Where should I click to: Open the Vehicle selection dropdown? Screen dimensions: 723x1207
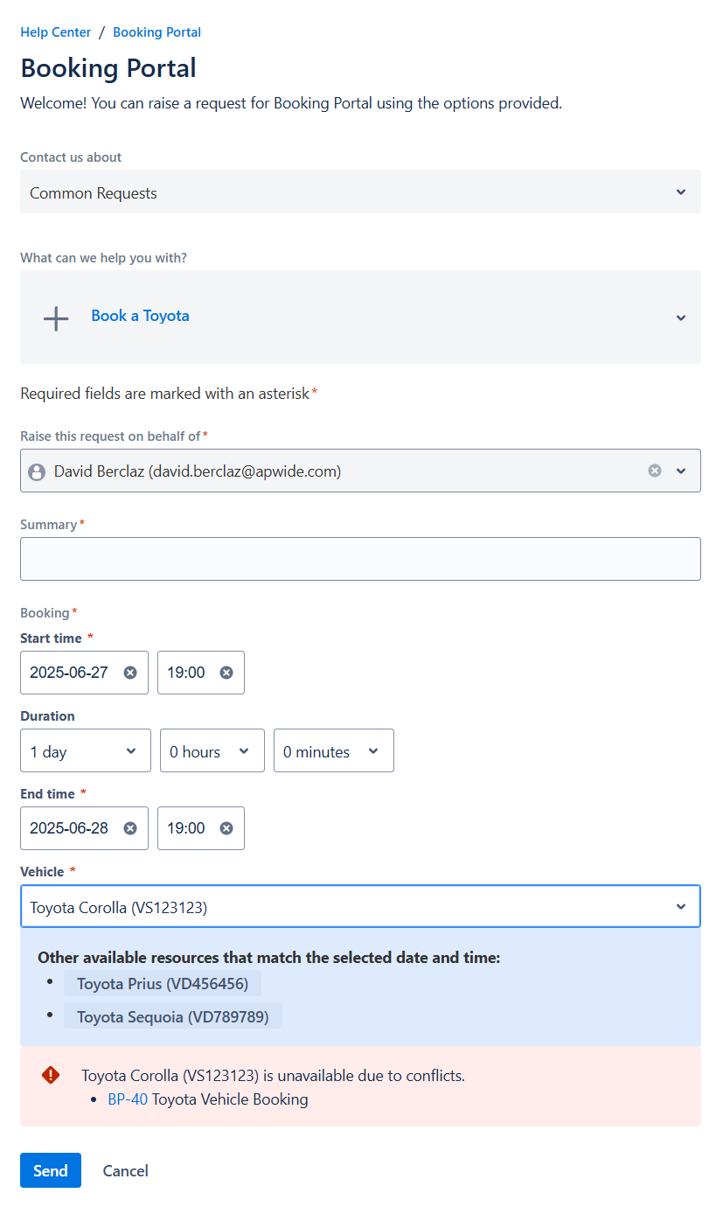pyautogui.click(x=360, y=907)
